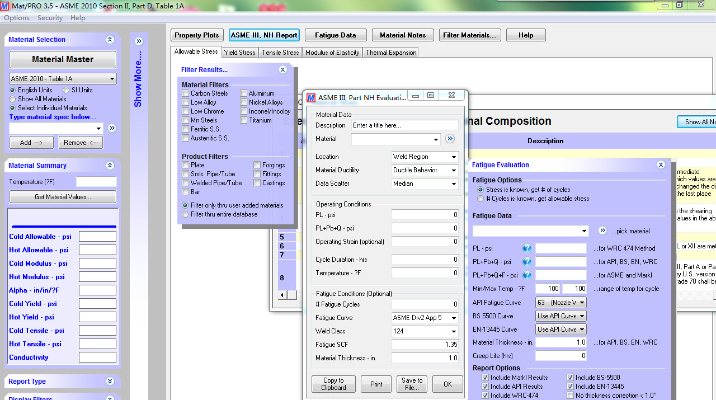Viewport: 716px width, 400px height.
Task: Click the Creep Life hours field
Action: (561, 356)
